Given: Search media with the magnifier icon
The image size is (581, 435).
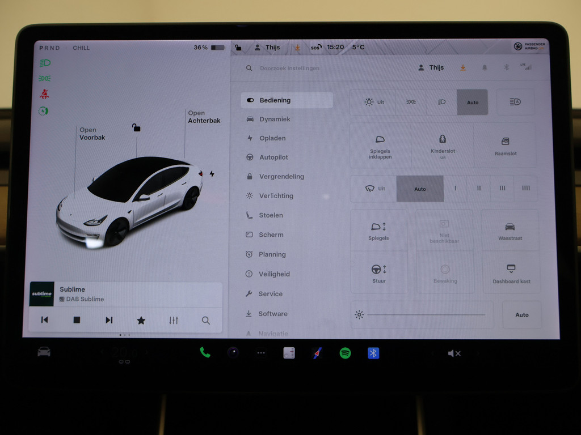Looking at the screenshot, I should click(x=206, y=321).
